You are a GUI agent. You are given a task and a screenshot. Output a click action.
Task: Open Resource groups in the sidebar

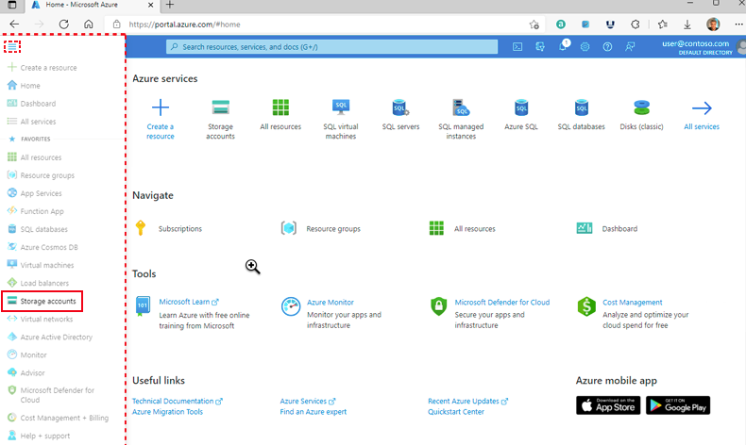click(41, 175)
